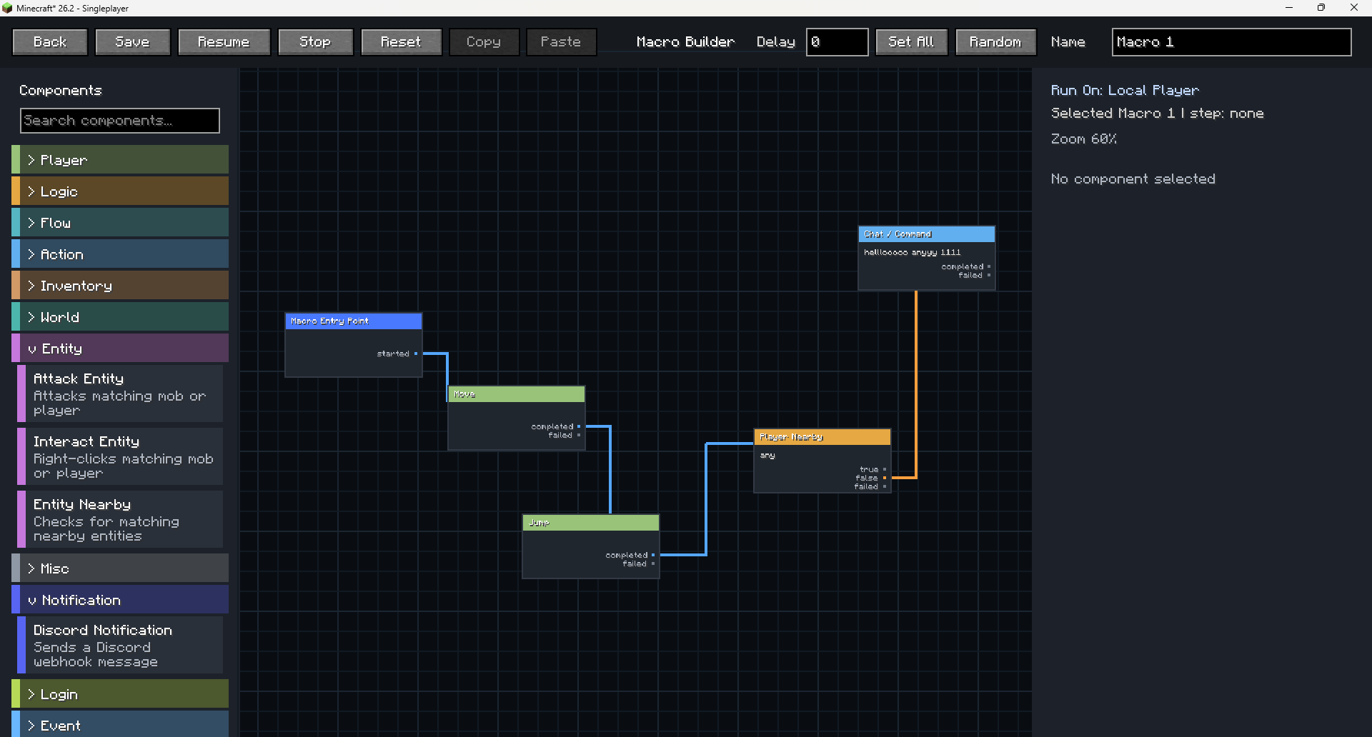Screen dimensions: 1372x737
Task: Click the Player Nearby false port
Action: point(885,478)
